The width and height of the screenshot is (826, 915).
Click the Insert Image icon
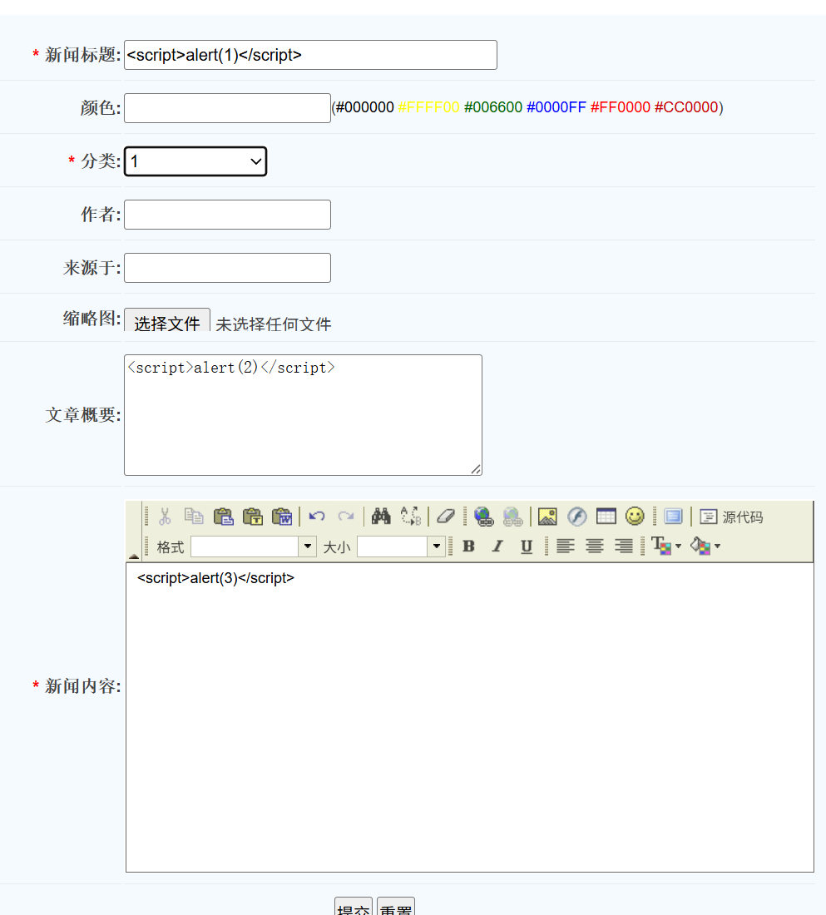[547, 517]
